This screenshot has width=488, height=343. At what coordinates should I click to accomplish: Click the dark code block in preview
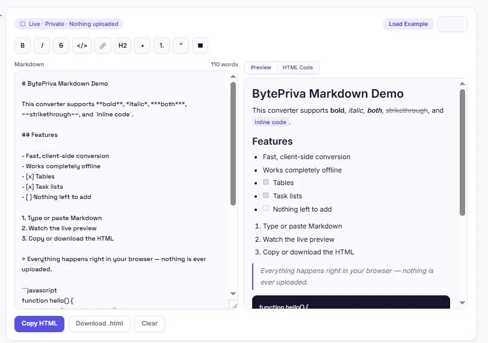click(x=351, y=302)
